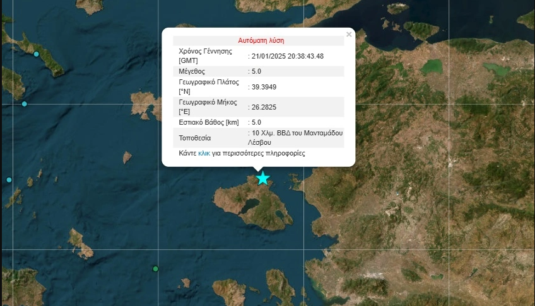Click the island left of the popup
Screen dimensions: 535x306
[145, 105]
